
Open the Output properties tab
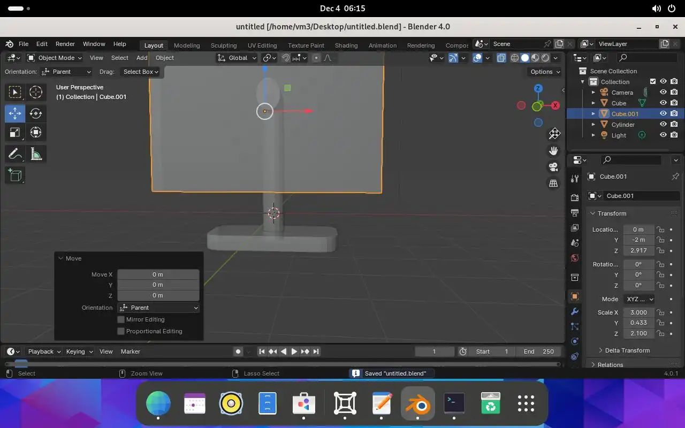575,213
